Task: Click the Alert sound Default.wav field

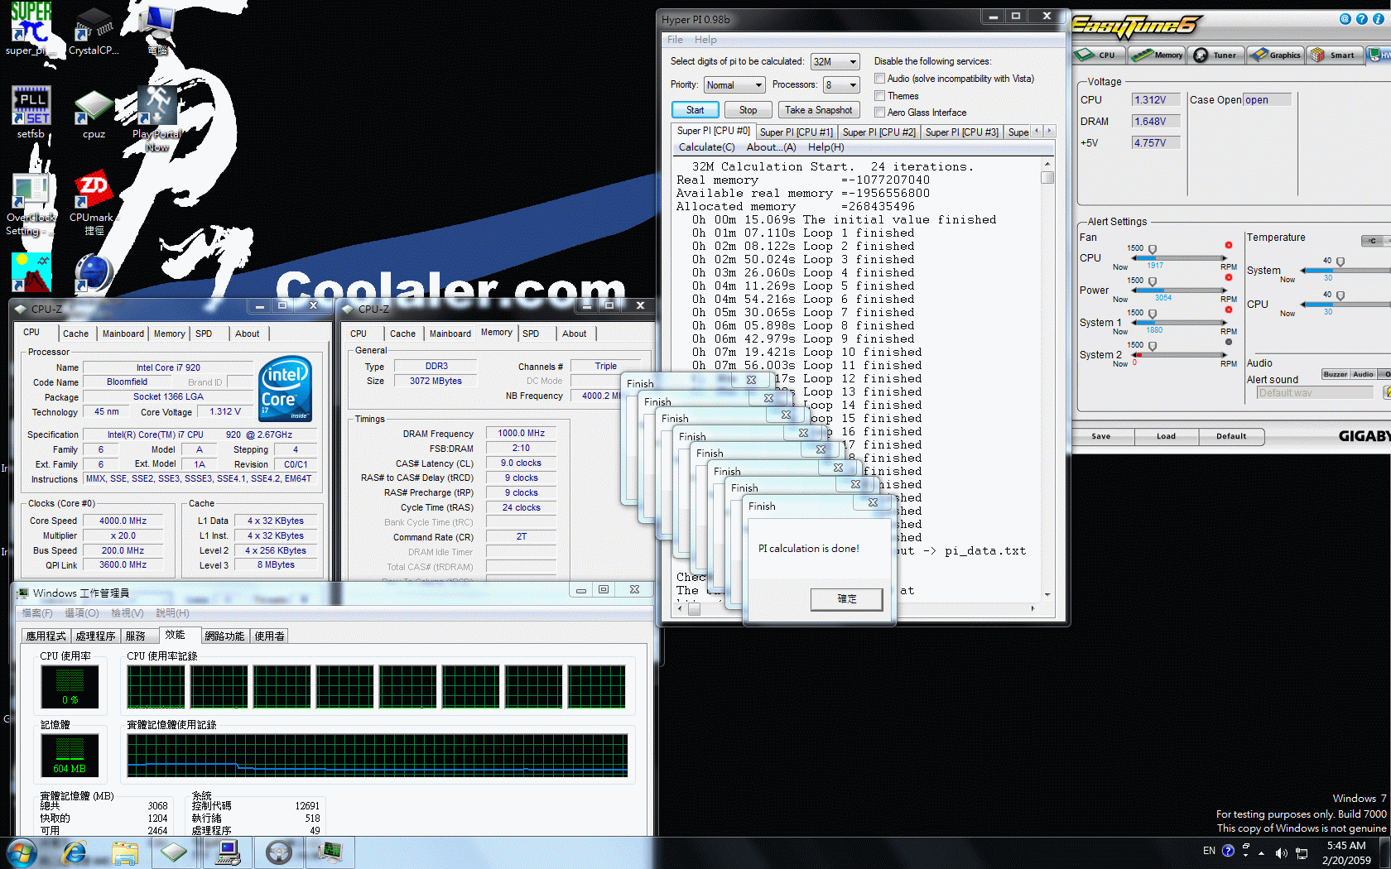Action: point(1314,393)
